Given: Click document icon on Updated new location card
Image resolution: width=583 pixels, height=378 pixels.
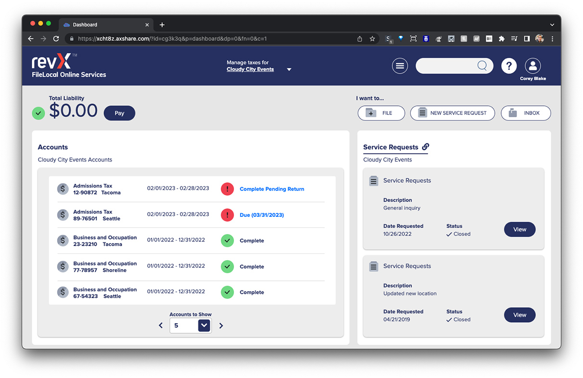Looking at the screenshot, I should [374, 266].
